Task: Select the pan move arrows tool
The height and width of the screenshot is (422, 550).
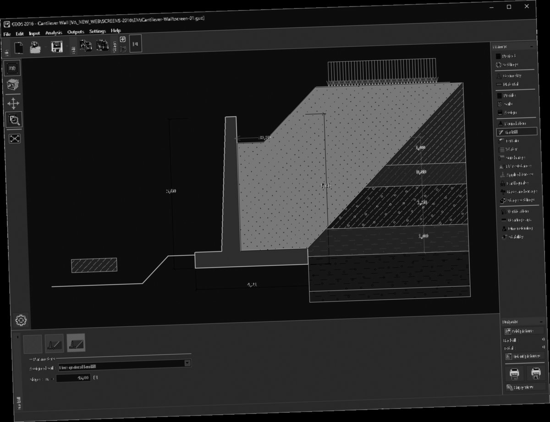Action: [14, 103]
